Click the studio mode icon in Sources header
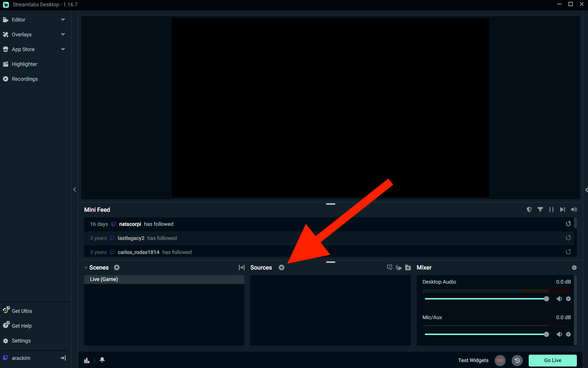This screenshot has height=368, width=588. click(x=389, y=267)
